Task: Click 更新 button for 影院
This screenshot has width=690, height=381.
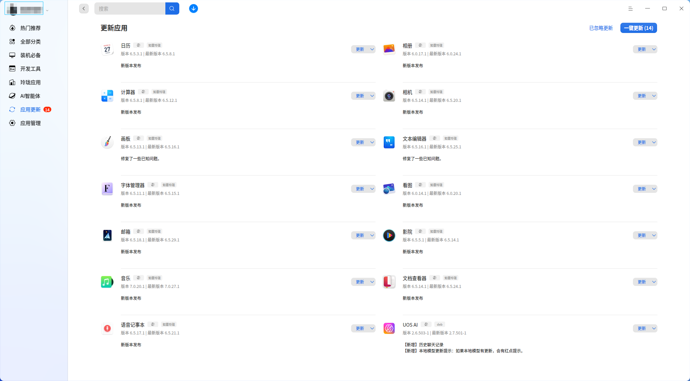Action: pos(642,235)
